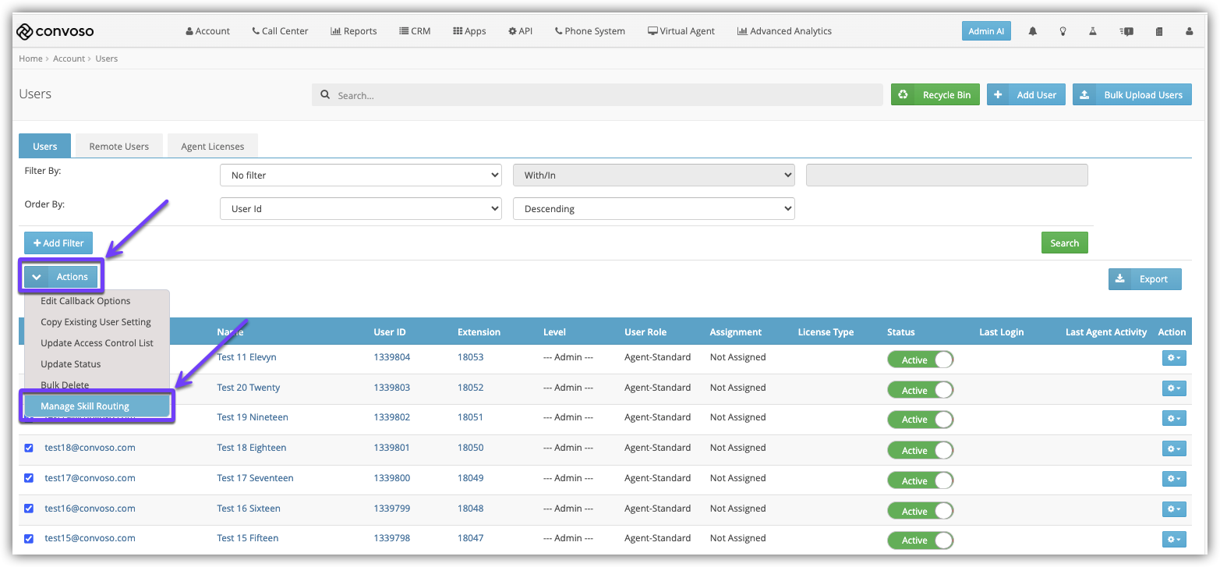Click the Convoso logo
The width and height of the screenshot is (1220, 567).
click(x=55, y=31)
